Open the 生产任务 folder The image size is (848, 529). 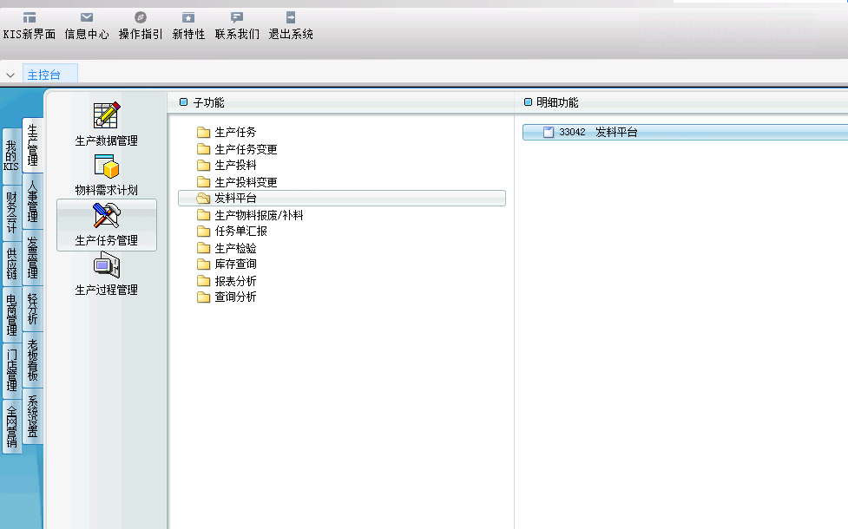(227, 133)
